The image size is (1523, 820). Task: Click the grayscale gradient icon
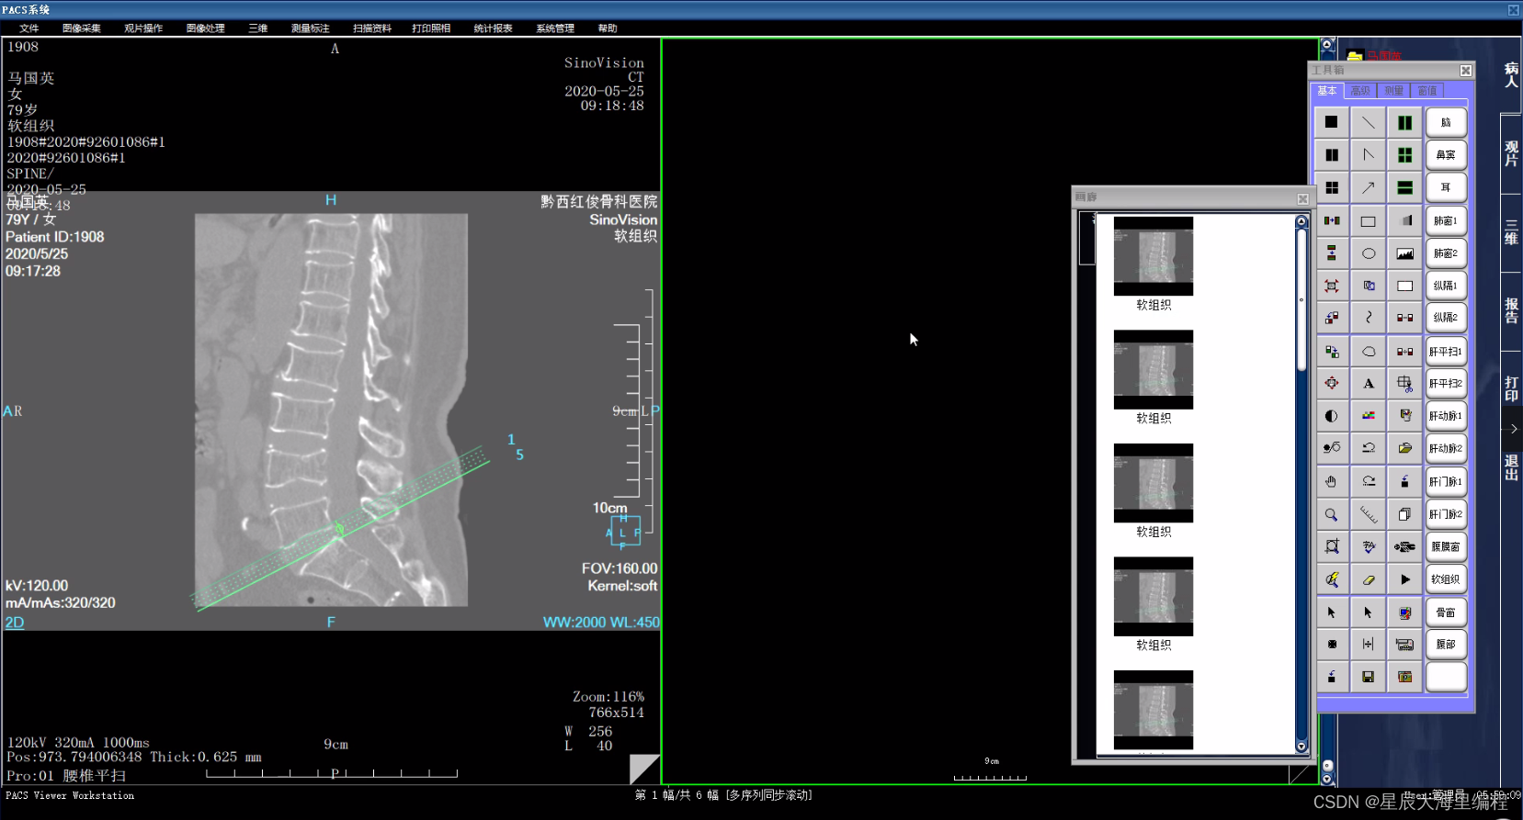tap(1404, 220)
